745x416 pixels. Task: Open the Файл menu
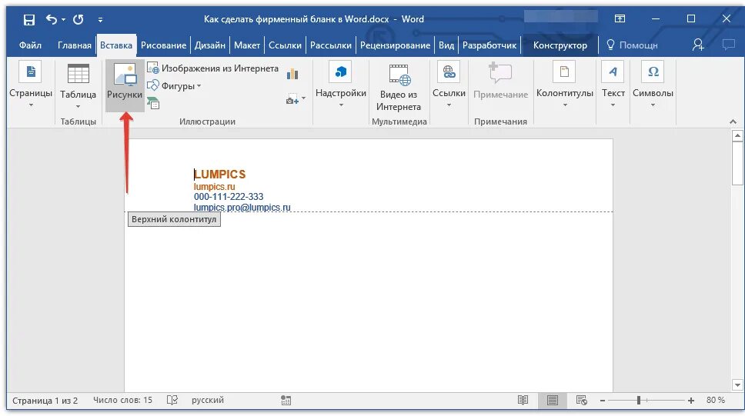pyautogui.click(x=30, y=45)
